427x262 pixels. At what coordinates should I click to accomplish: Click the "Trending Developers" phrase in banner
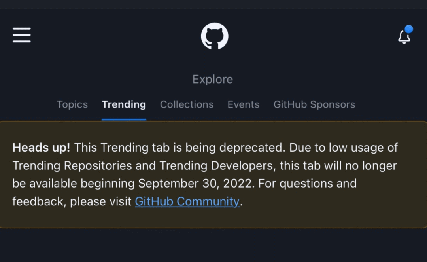coord(216,165)
